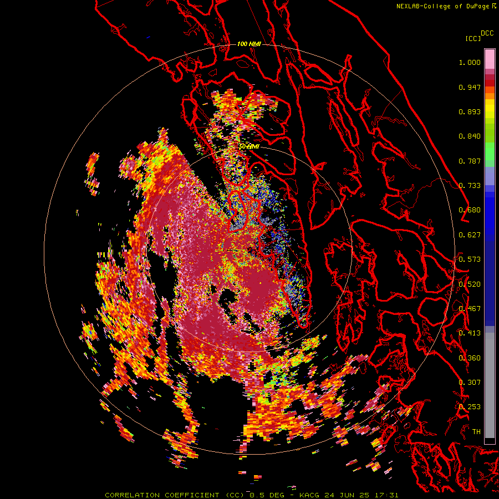
Task: Select the 0.573 scale value
Action: [470, 259]
